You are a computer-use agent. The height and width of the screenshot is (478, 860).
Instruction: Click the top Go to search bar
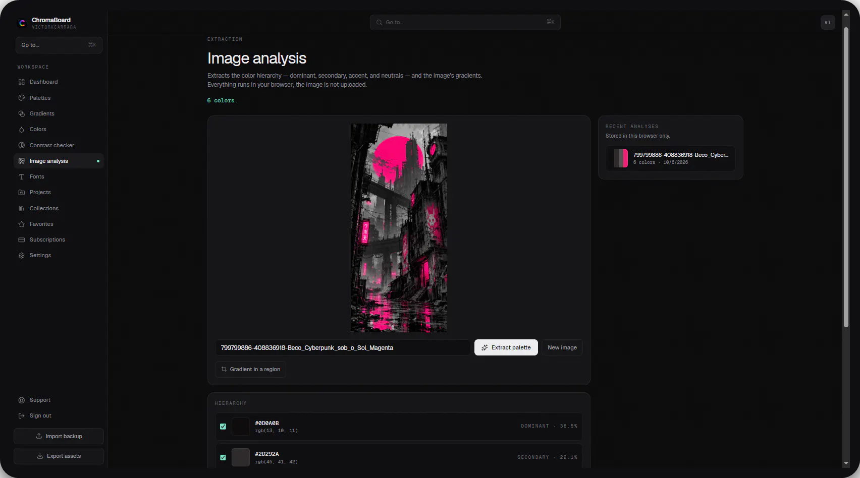coord(465,22)
